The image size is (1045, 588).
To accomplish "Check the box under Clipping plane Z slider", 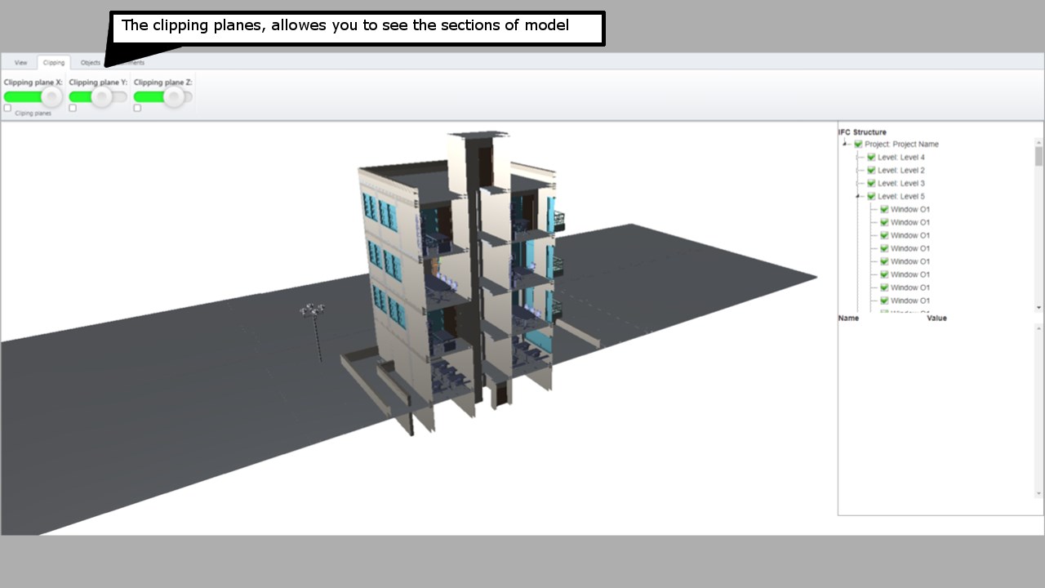I will point(136,107).
